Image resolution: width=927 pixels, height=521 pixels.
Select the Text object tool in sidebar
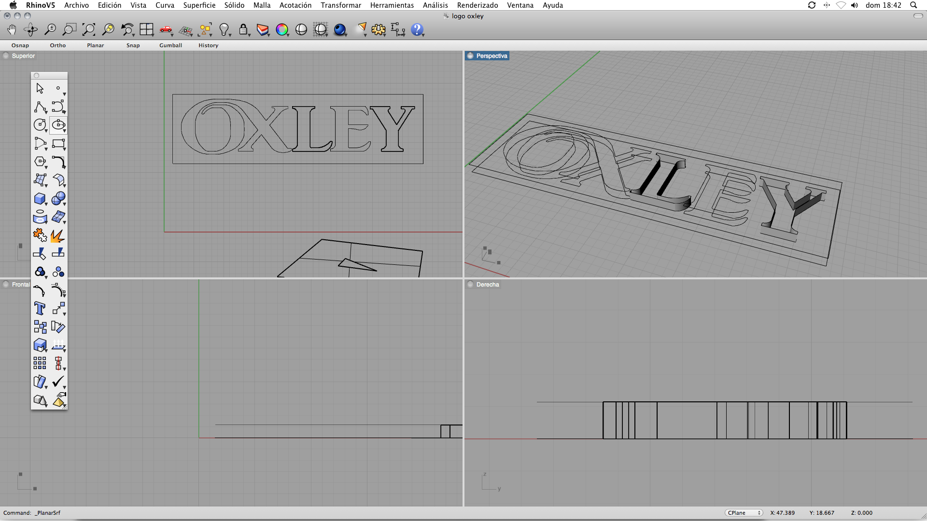40,309
